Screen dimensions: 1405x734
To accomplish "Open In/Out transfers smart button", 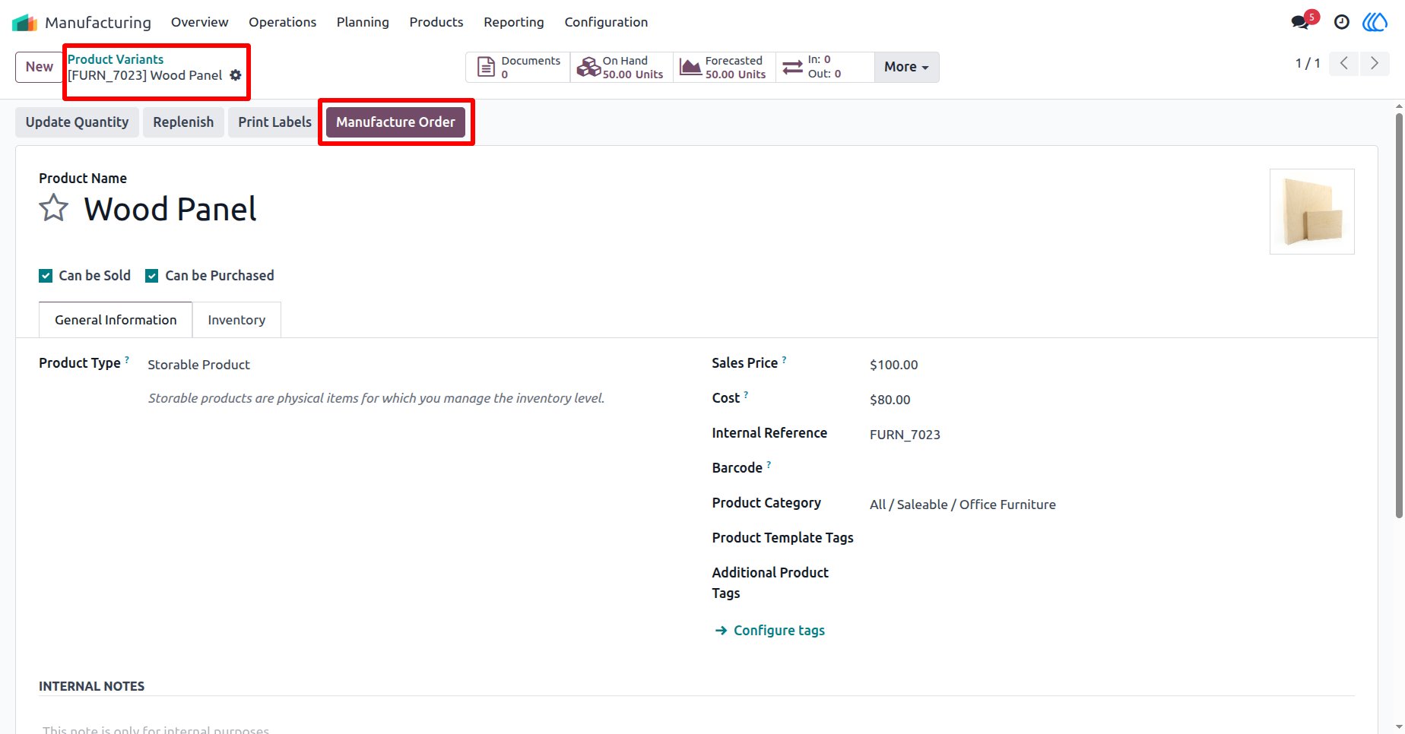I will click(825, 67).
